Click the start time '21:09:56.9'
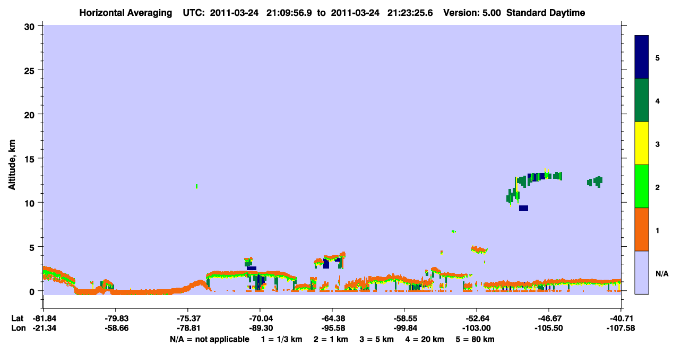 click(289, 13)
